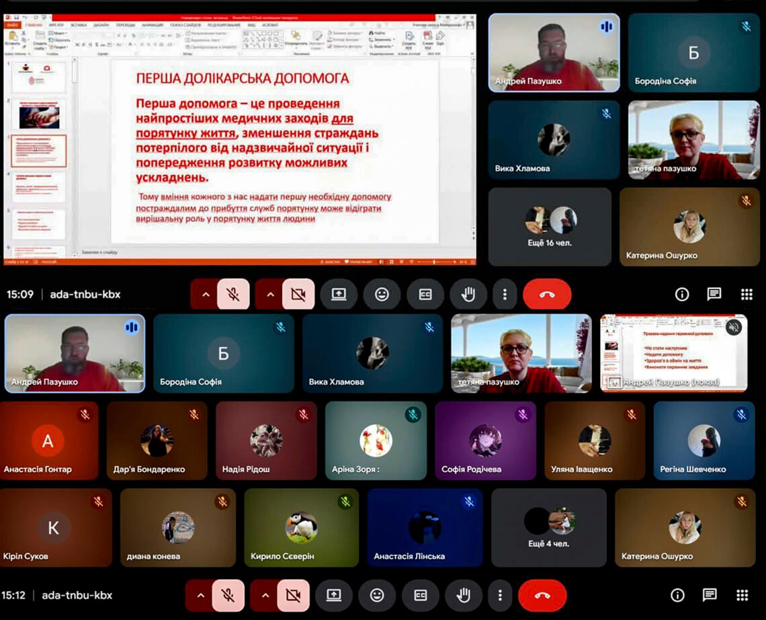Viewport: 766px width, 620px height.
Task: Select the "Андрей Пазушко (показ)" presentation tile
Action: coord(673,353)
